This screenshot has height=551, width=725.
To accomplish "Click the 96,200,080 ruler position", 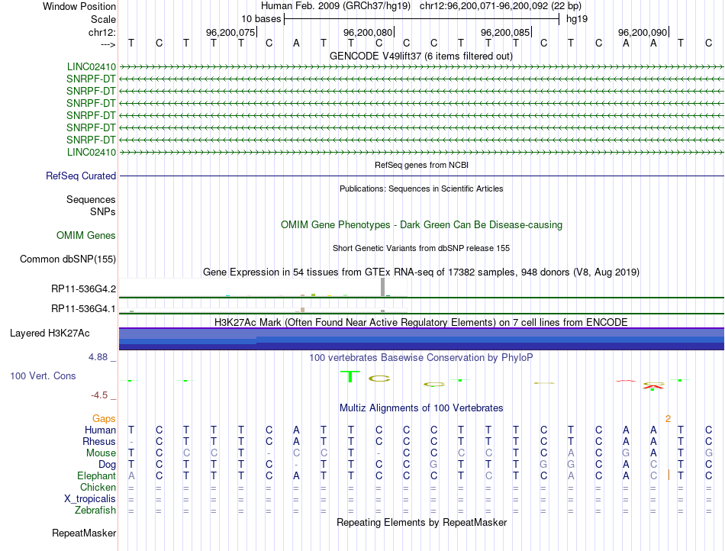I will pos(368,32).
